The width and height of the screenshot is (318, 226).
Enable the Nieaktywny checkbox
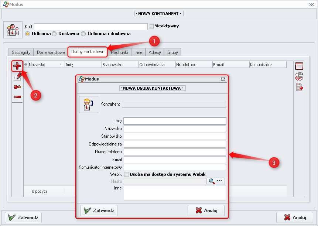point(151,26)
